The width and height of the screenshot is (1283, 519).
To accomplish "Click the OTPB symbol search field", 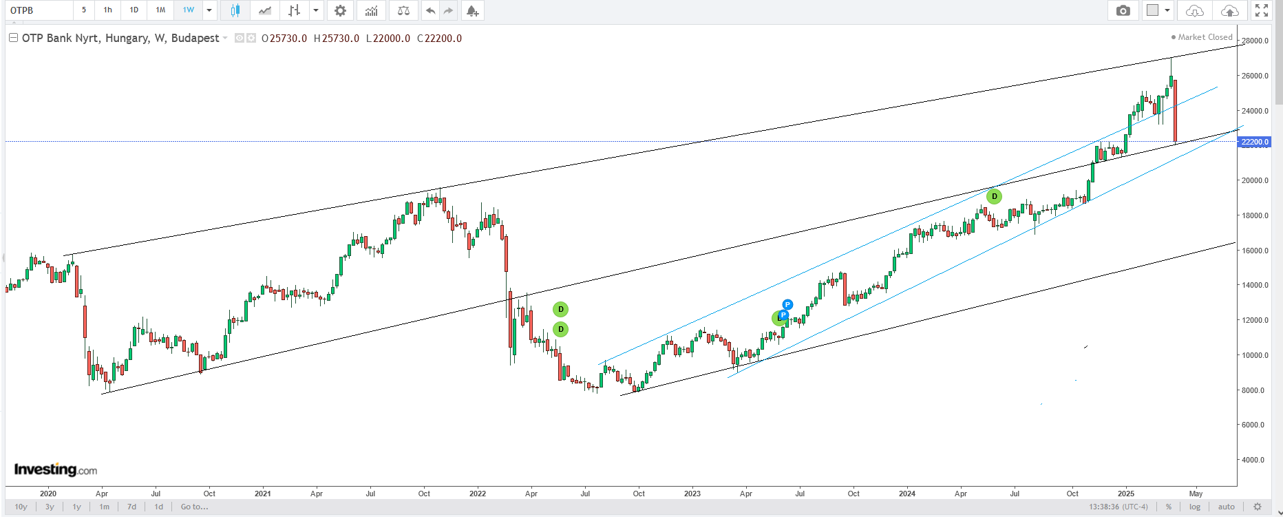I will click(39, 10).
